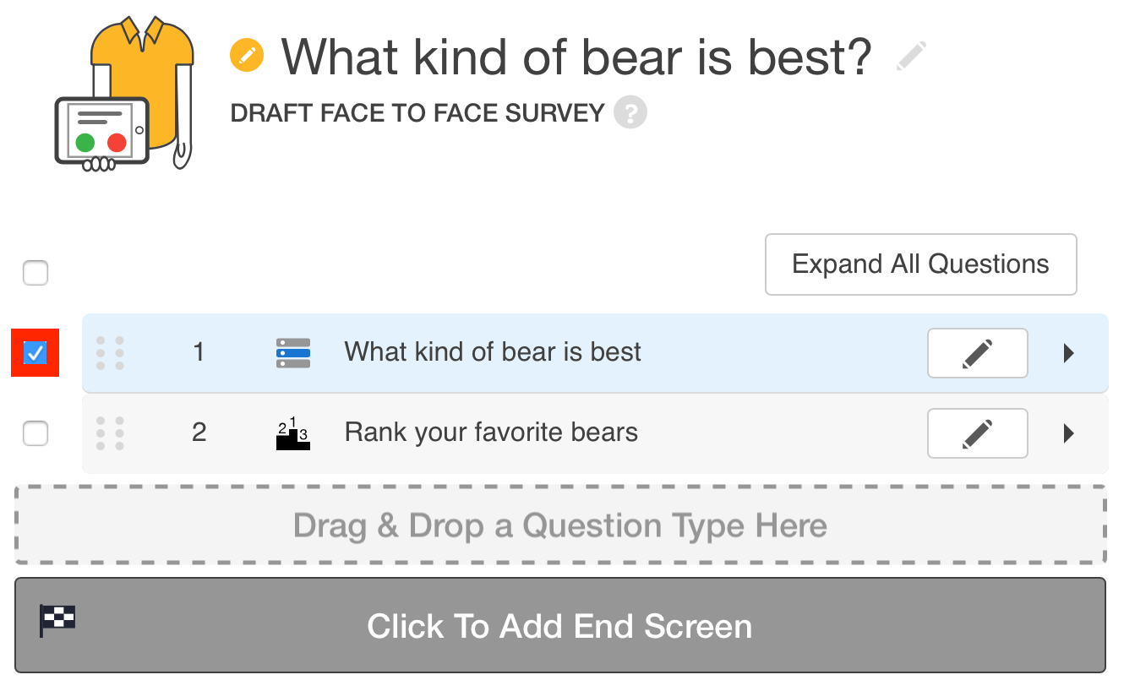
Task: Select the gray pencil icon after the title text
Action: coord(911,56)
